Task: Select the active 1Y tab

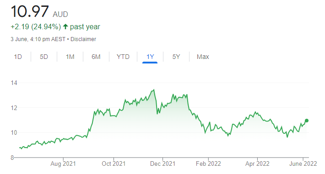Action: (x=150, y=57)
